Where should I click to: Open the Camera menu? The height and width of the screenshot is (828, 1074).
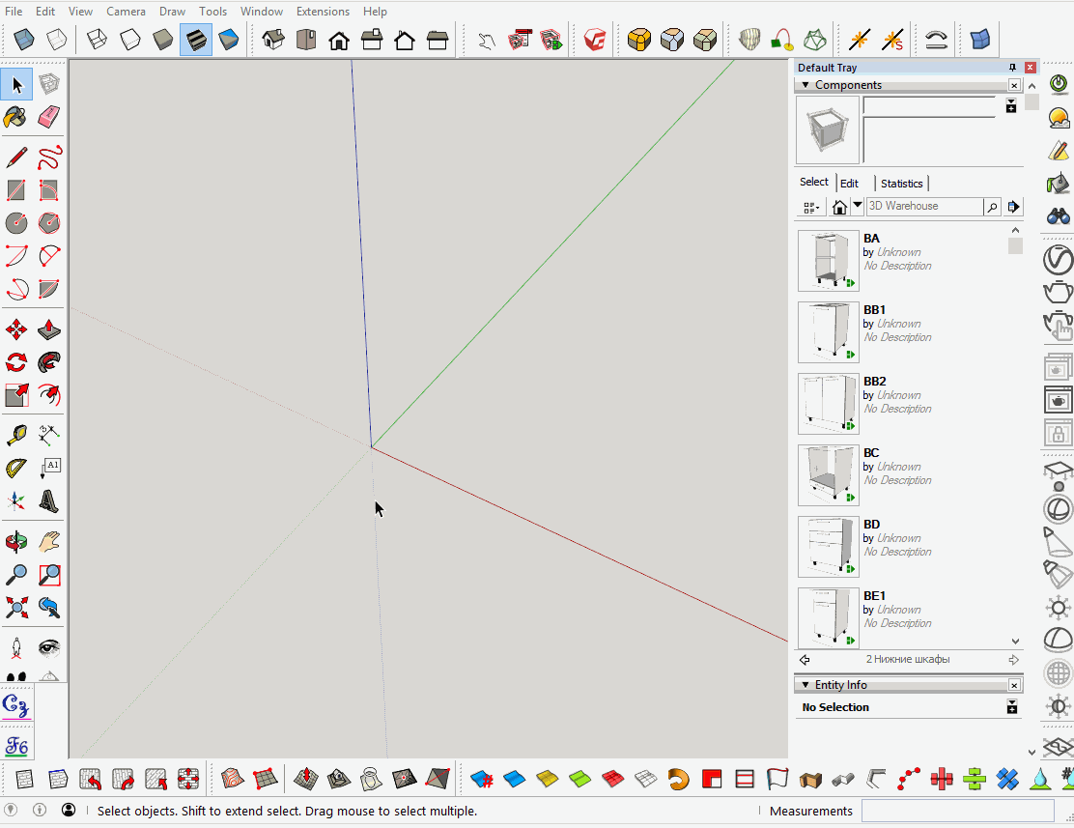click(126, 11)
